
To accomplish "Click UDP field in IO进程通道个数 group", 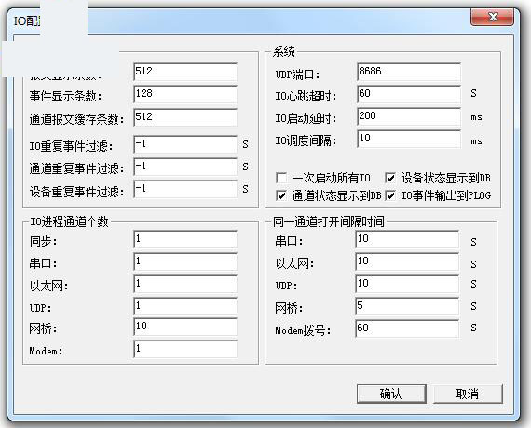I will [185, 306].
